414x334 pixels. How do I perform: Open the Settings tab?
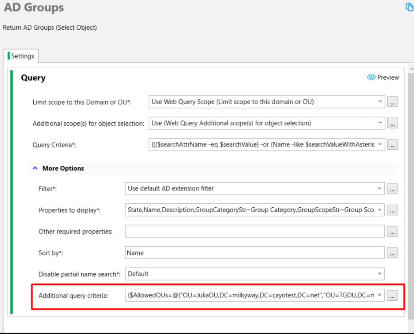tap(21, 56)
